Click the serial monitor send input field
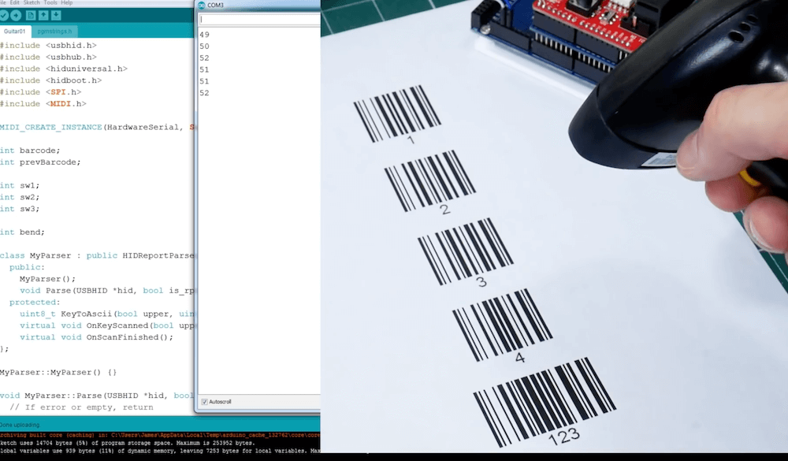 (260, 20)
